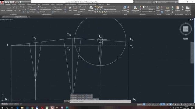Screen dimensions: 195x109
Task: Click Отразить зеркально (Mirror) command
Action: (44, 9)
